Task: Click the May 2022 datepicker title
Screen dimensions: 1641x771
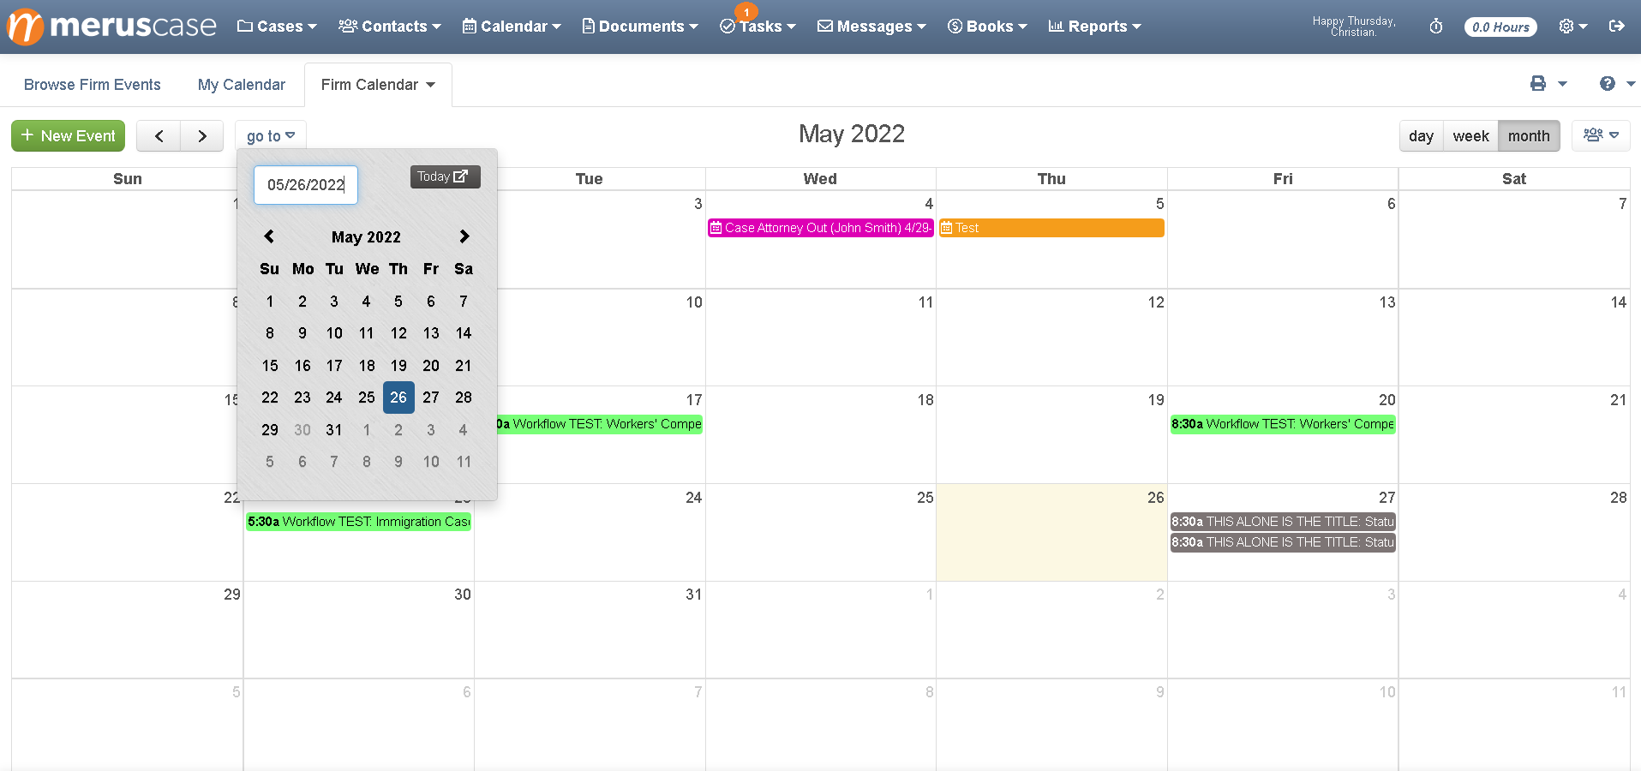Action: click(366, 237)
